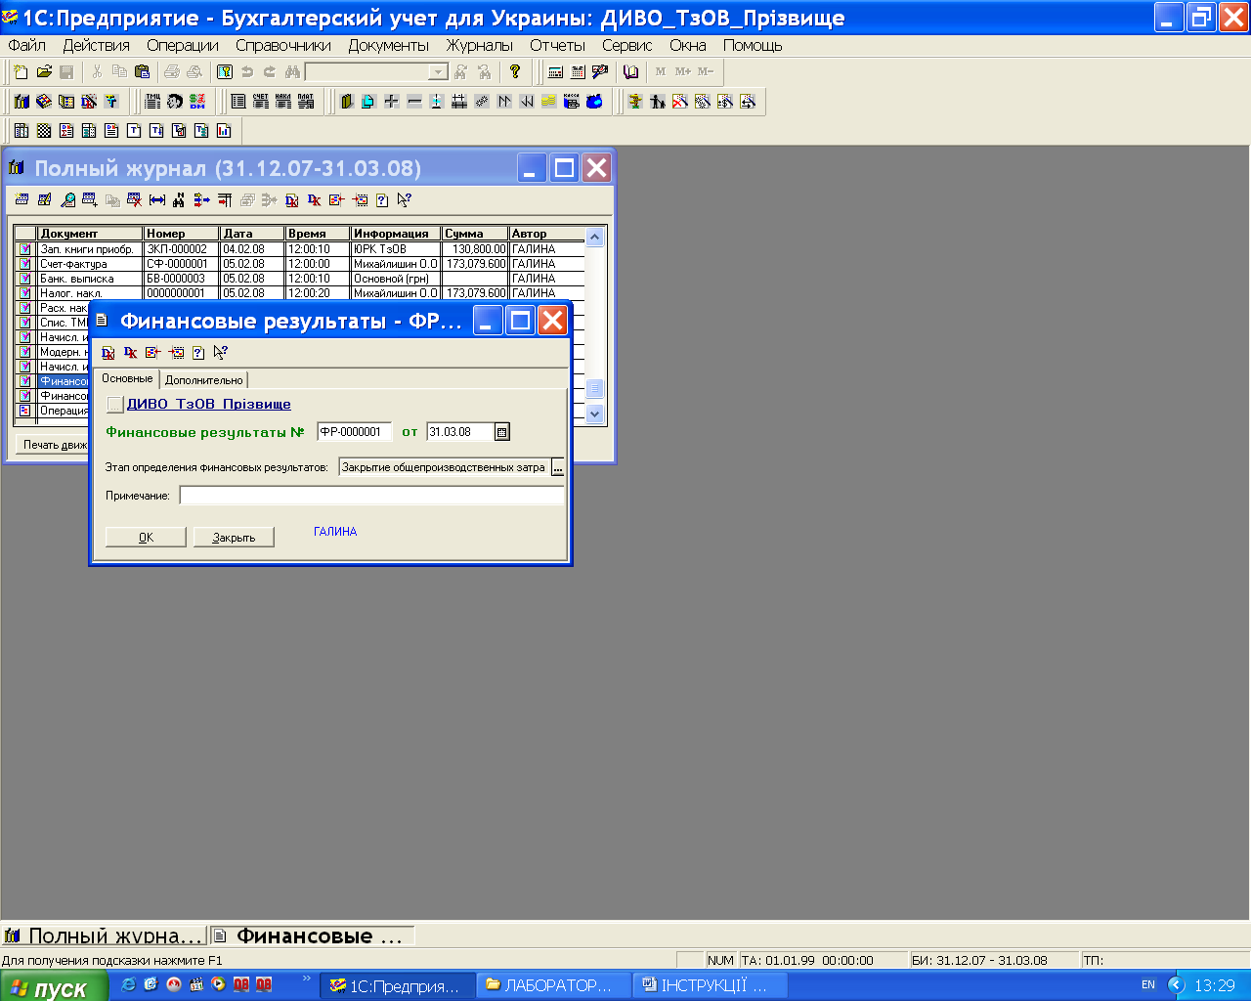Click the journal scrollbar down arrow

click(595, 414)
